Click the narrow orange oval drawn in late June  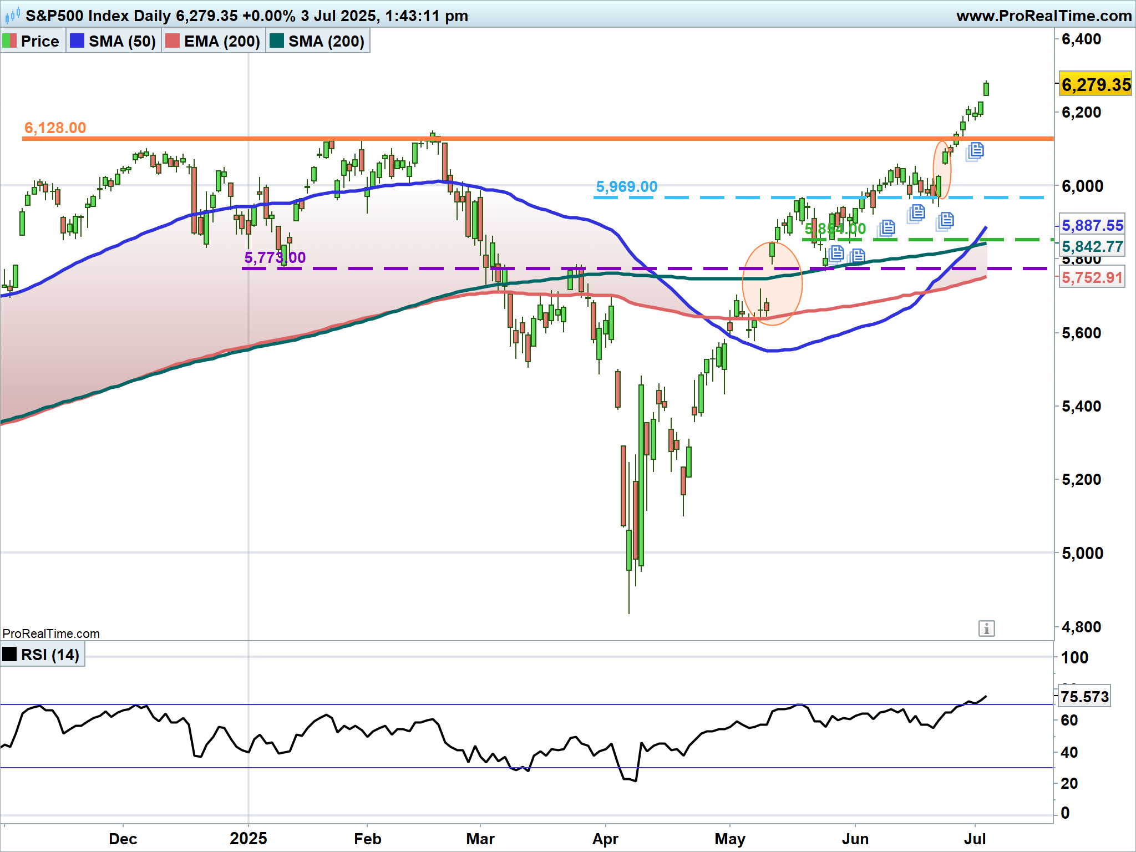point(942,170)
